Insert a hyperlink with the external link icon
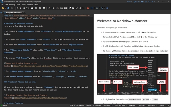The width and height of the screenshot is (171, 107). click(70, 8)
